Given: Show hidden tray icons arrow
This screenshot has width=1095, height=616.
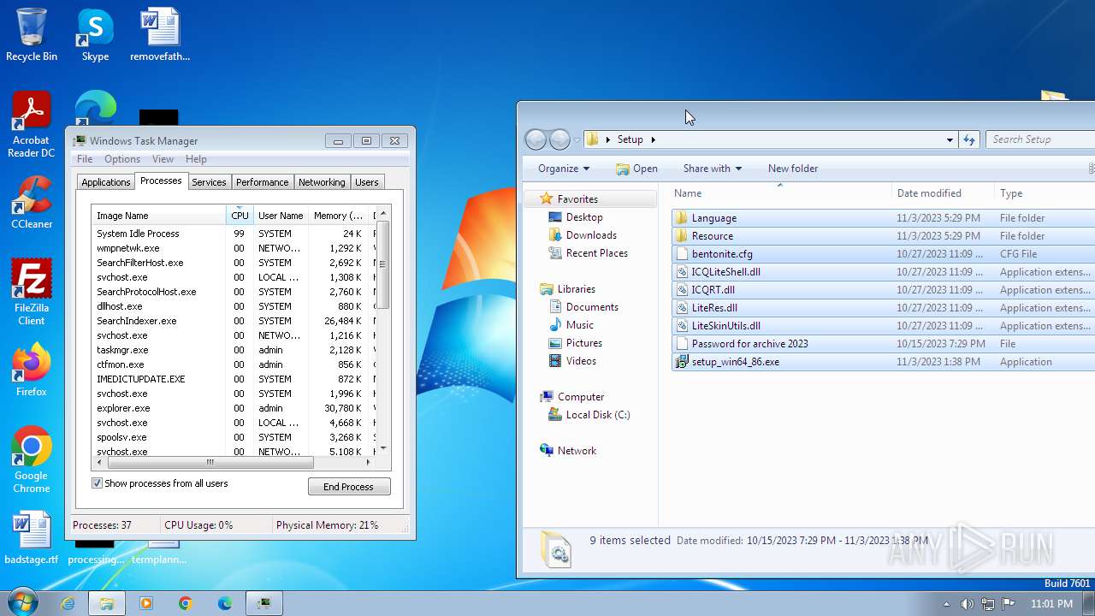Looking at the screenshot, I should click(946, 604).
